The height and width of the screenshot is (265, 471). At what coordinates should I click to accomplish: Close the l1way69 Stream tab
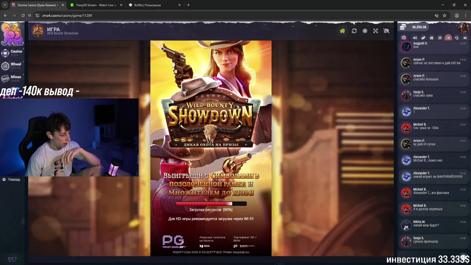121,5
